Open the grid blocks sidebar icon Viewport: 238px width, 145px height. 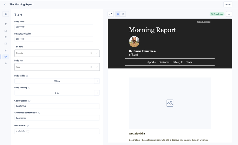coord(6,37)
